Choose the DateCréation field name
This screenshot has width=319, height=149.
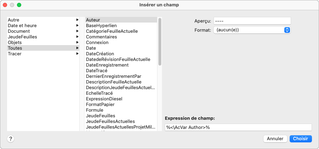click(x=100, y=54)
